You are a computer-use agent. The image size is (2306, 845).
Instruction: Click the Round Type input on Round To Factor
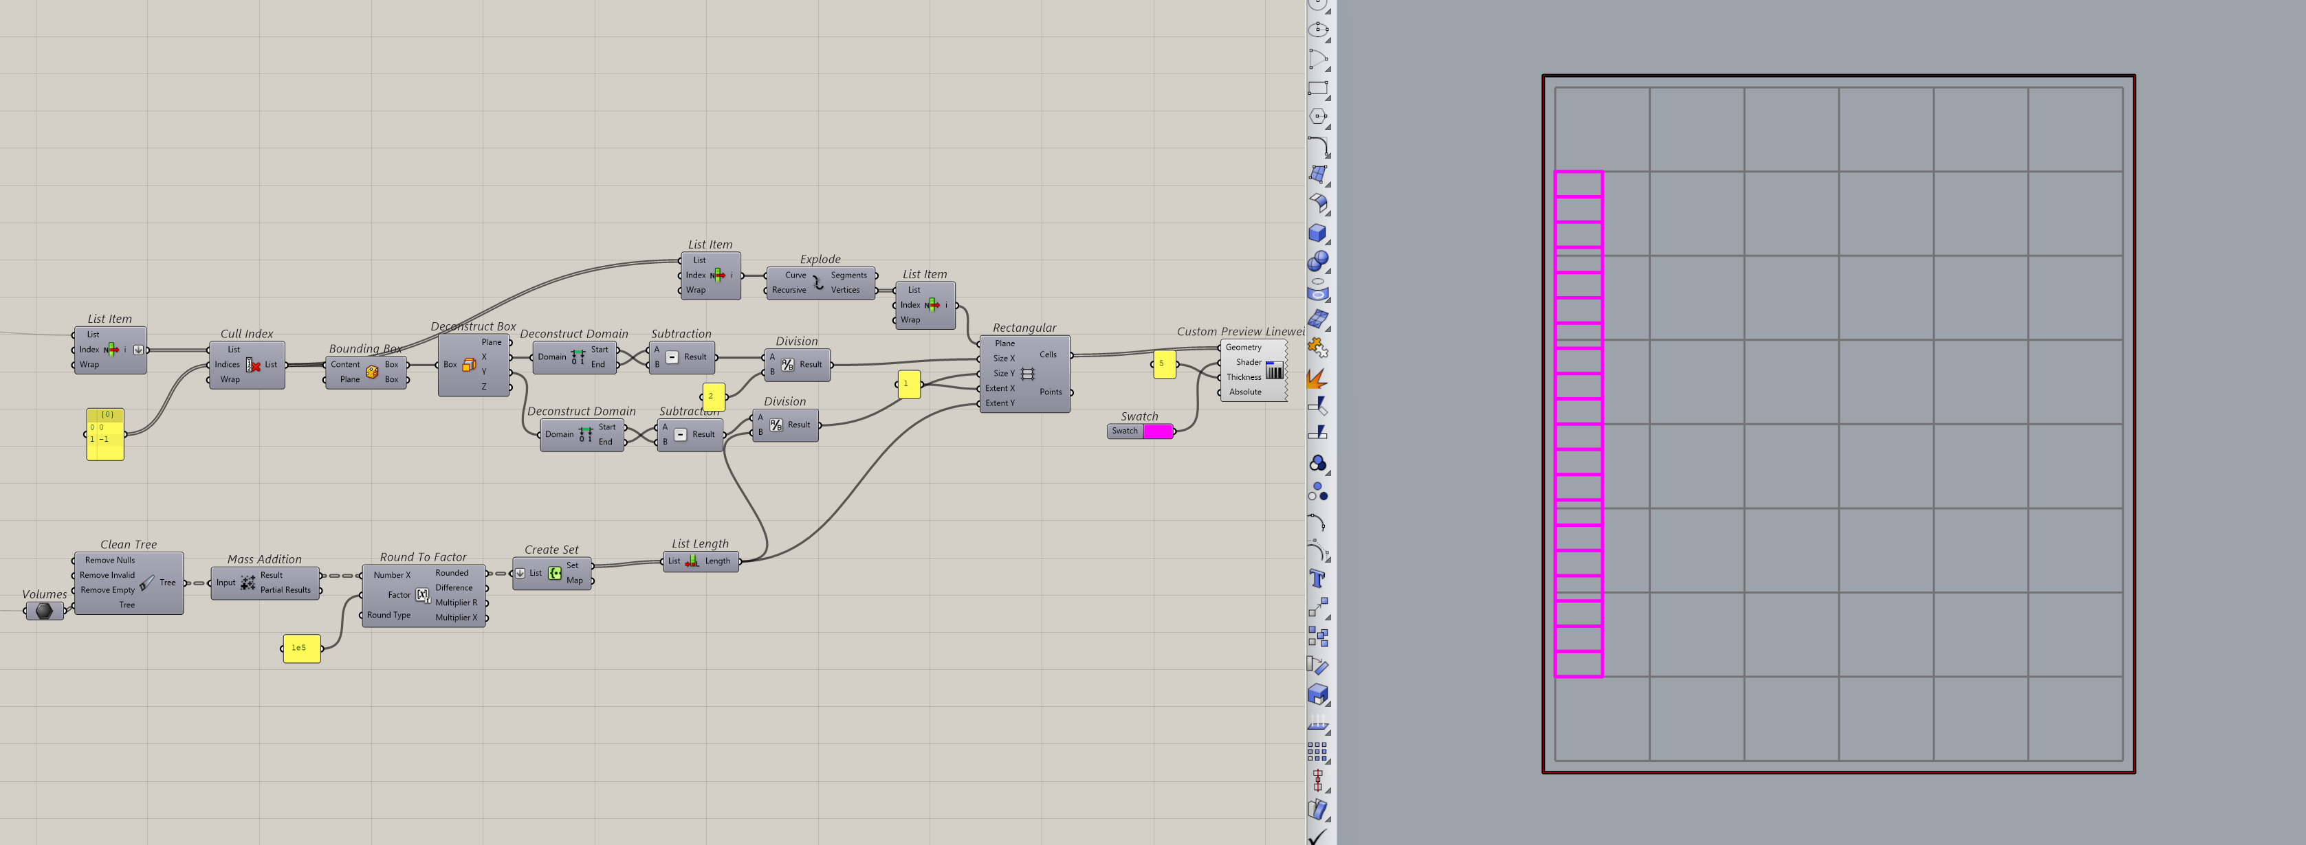[388, 615]
